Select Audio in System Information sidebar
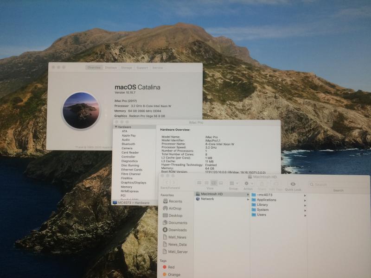371x278 pixels. [x=126, y=140]
